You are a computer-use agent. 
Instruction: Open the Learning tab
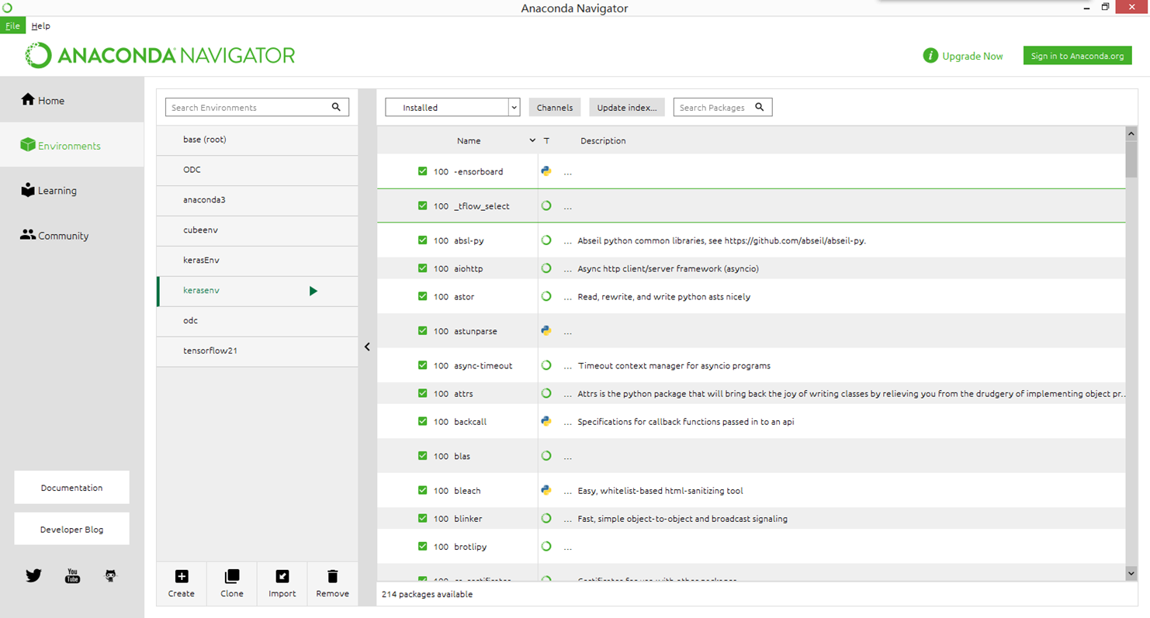pos(71,190)
